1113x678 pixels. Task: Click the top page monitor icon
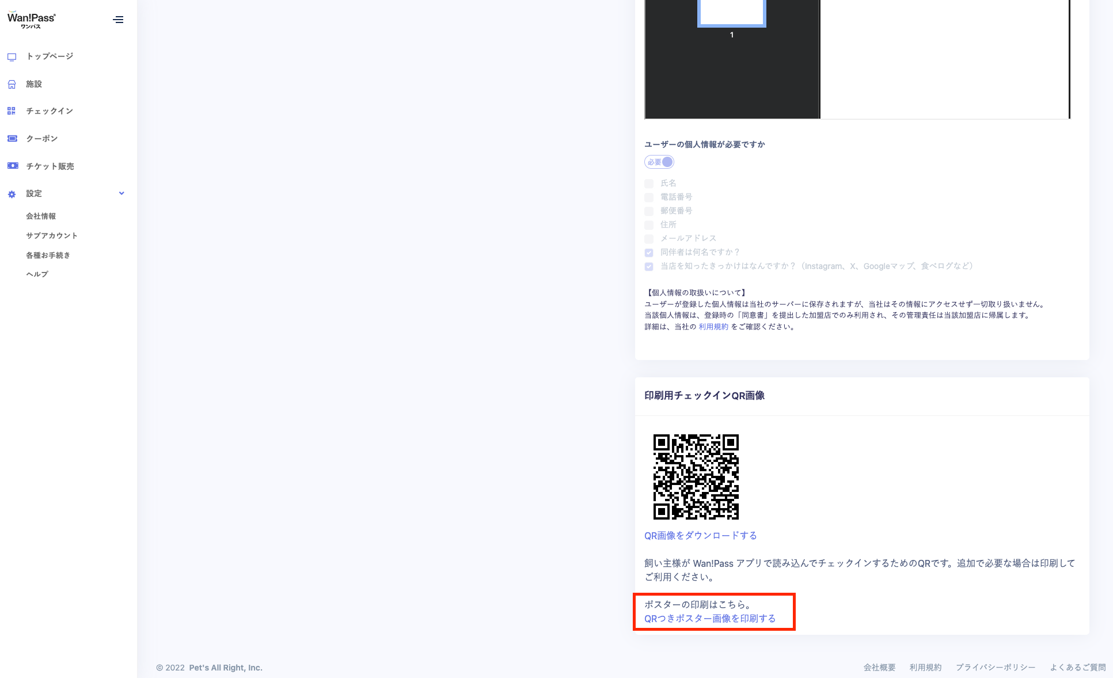point(12,57)
